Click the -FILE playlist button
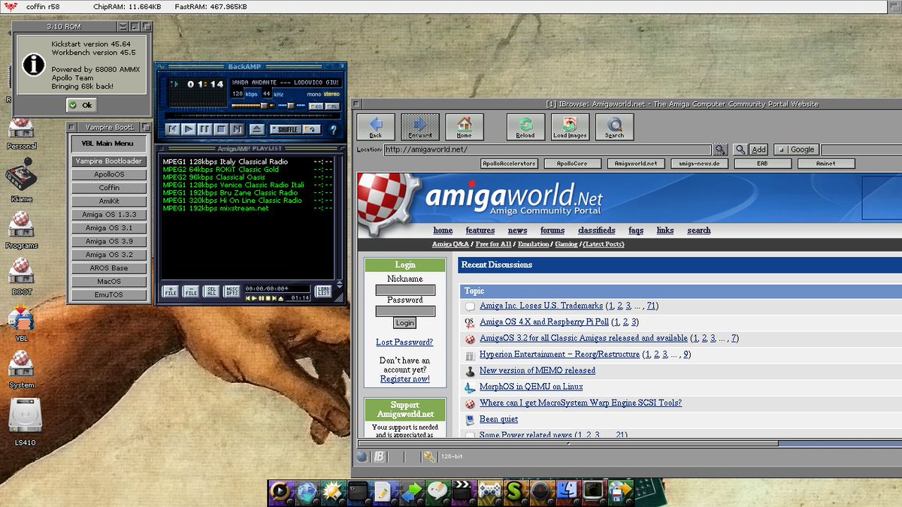Image resolution: width=902 pixels, height=507 pixels. pyautogui.click(x=192, y=291)
